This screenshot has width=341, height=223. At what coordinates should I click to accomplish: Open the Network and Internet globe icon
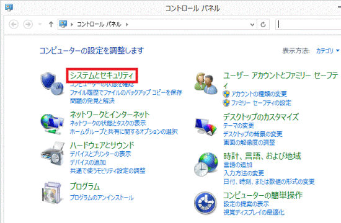pyautogui.click(x=52, y=124)
